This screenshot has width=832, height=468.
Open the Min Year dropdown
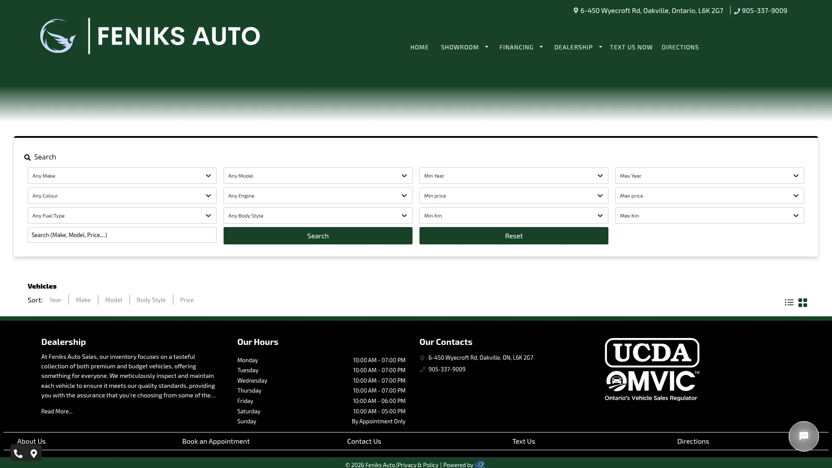(x=514, y=175)
